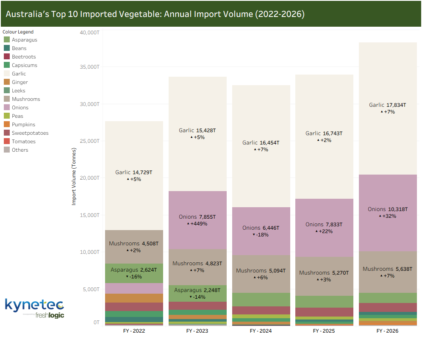Select the Garlic 16,743T segment in FY-2025

tap(324, 137)
